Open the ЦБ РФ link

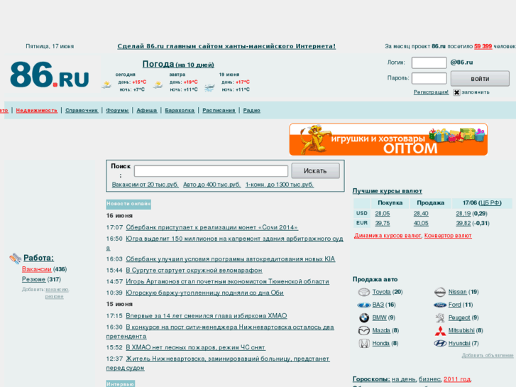[490, 203]
